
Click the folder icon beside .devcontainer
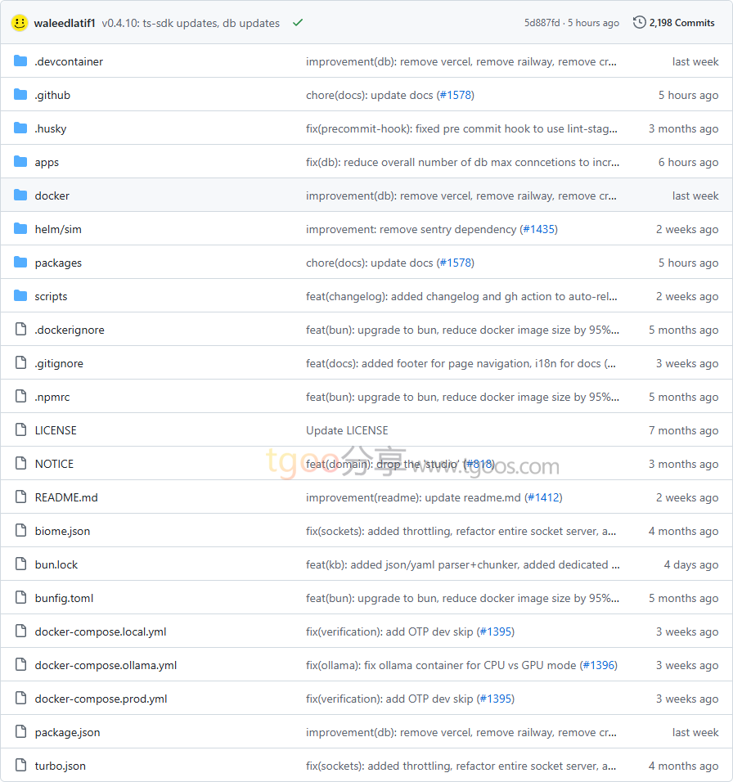[20, 61]
